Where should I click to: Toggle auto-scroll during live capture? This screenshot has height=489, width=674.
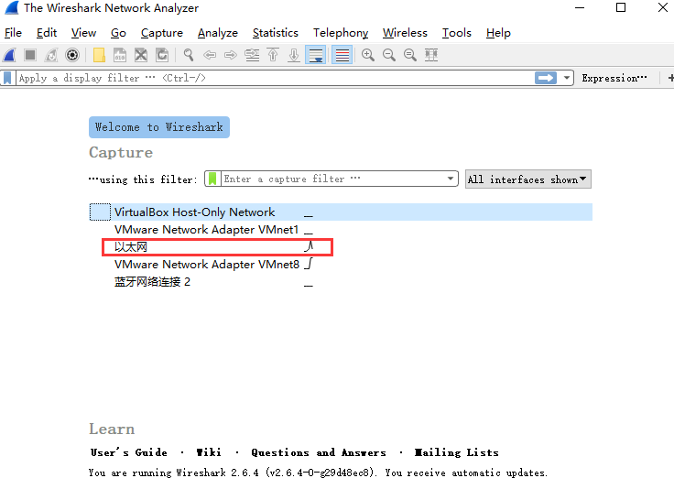point(316,55)
